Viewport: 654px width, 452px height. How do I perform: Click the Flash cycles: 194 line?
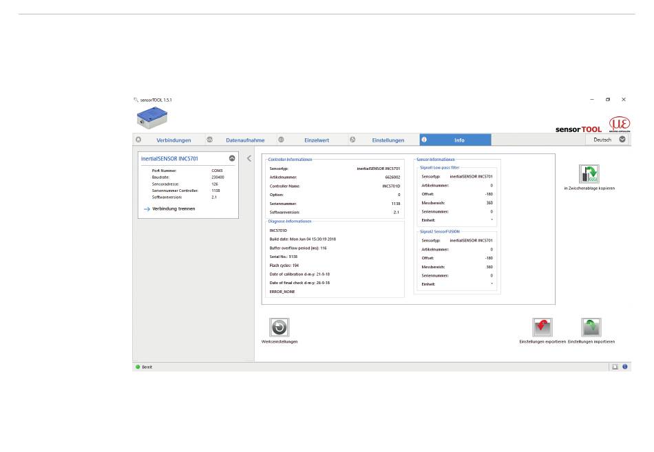[284, 265]
